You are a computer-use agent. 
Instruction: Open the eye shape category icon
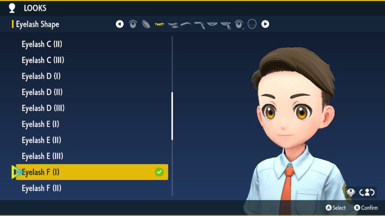coord(133,24)
